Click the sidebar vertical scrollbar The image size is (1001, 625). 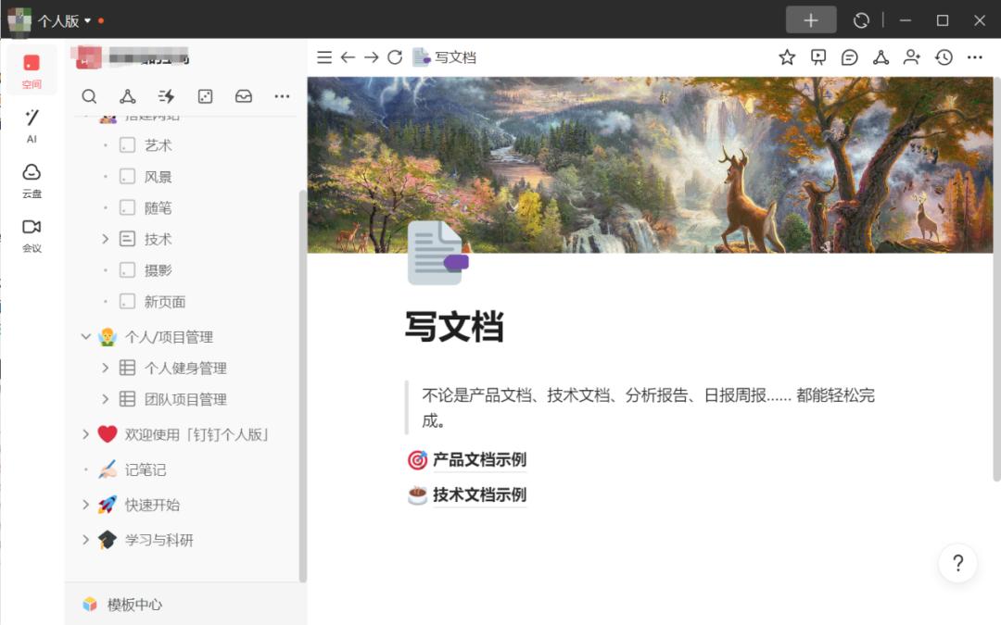tap(302, 385)
